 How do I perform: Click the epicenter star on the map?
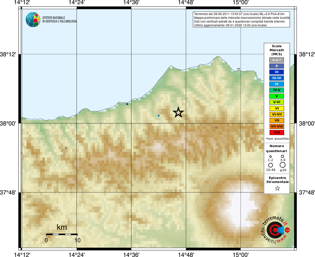pos(178,112)
